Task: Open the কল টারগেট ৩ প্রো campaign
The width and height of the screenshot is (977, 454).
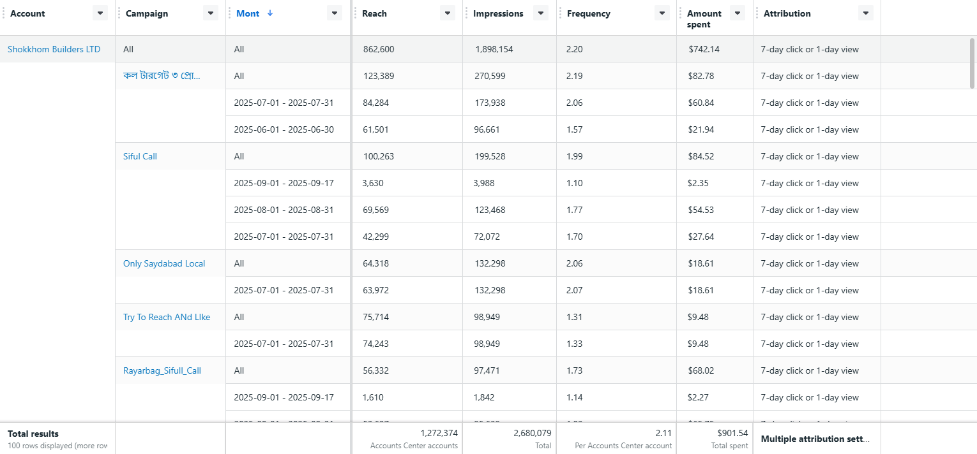Action: (x=162, y=75)
